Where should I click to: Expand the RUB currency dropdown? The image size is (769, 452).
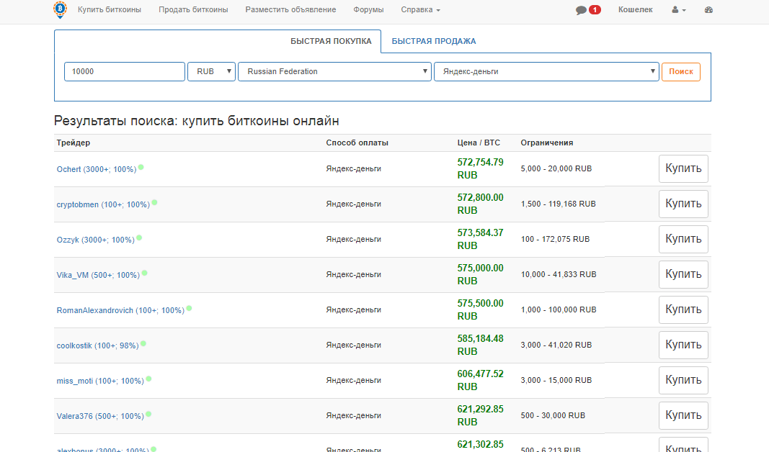[211, 72]
